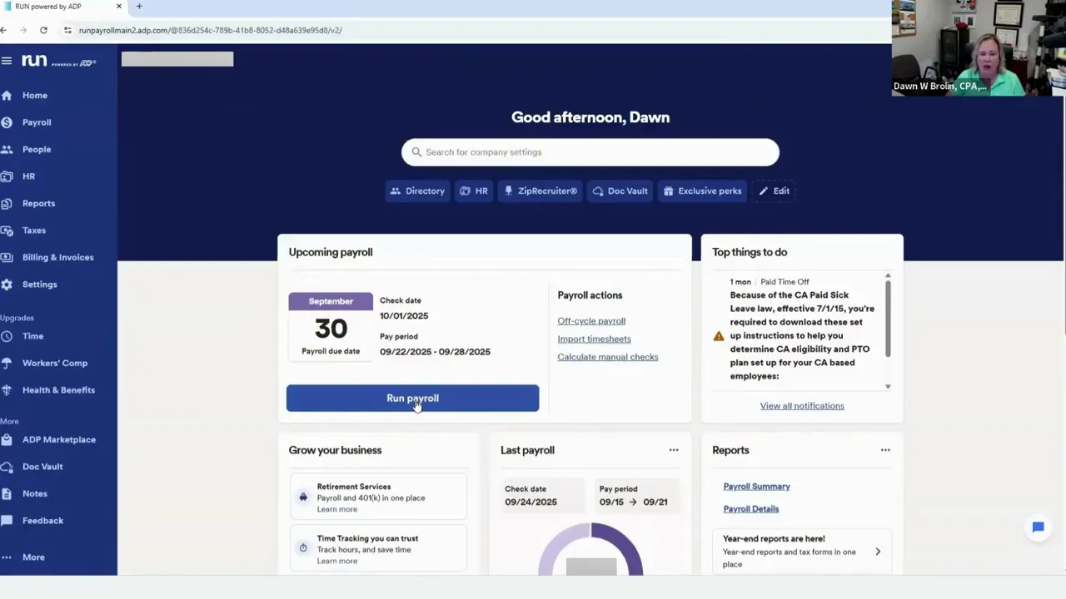Click the Off-cycle payroll link
This screenshot has height=599, width=1066.
591,321
